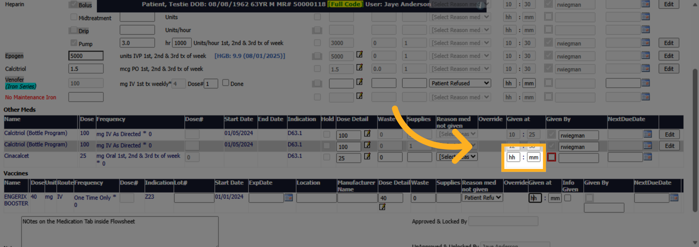Open No Maintenance Iron reason dropdown
The height and width of the screenshot is (247, 699).
[460, 97]
